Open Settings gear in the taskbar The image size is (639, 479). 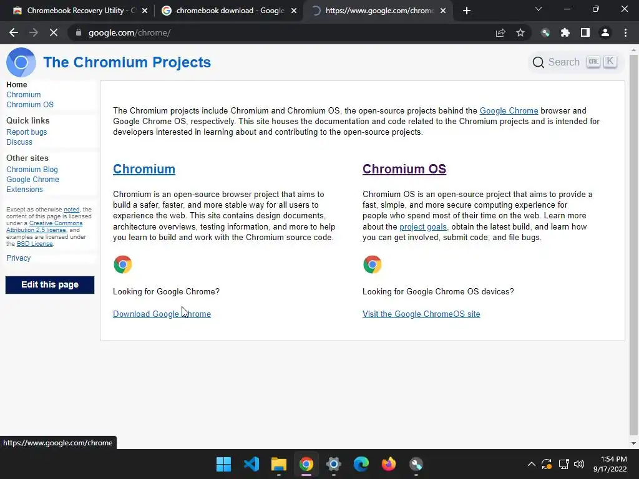point(333,464)
